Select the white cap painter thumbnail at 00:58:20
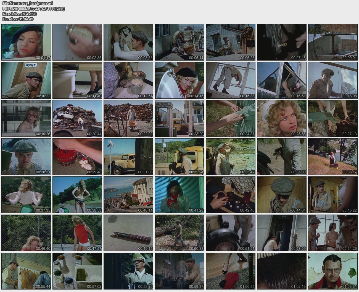Image resolution: width=359 pixels, height=292 pixels. pos(128,271)
